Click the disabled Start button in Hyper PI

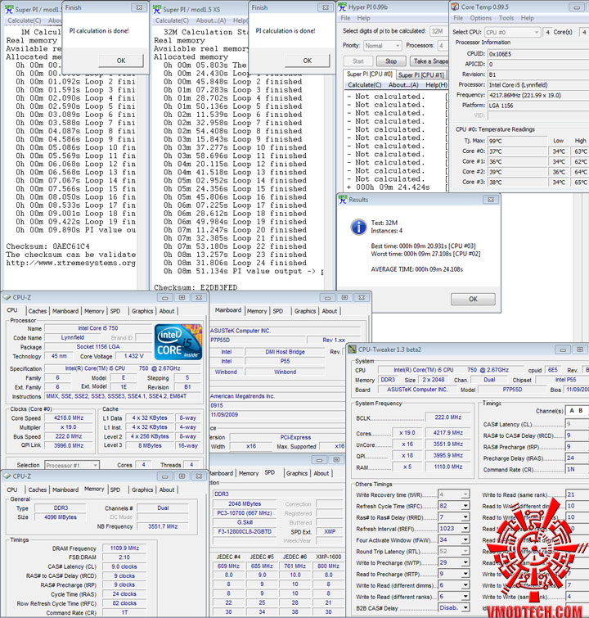[x=358, y=61]
